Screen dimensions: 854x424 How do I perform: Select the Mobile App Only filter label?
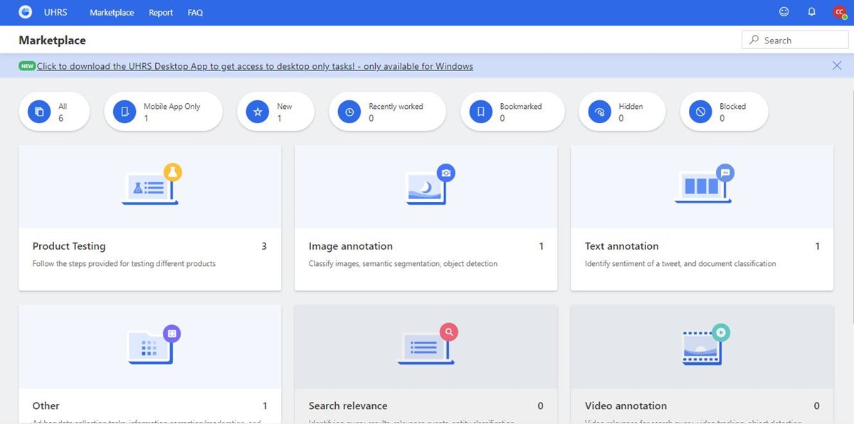point(172,107)
